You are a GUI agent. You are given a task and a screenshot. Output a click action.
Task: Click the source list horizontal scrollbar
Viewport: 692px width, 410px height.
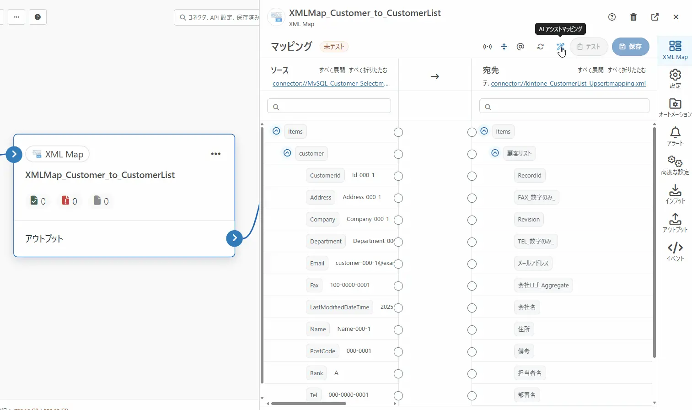[309, 404]
